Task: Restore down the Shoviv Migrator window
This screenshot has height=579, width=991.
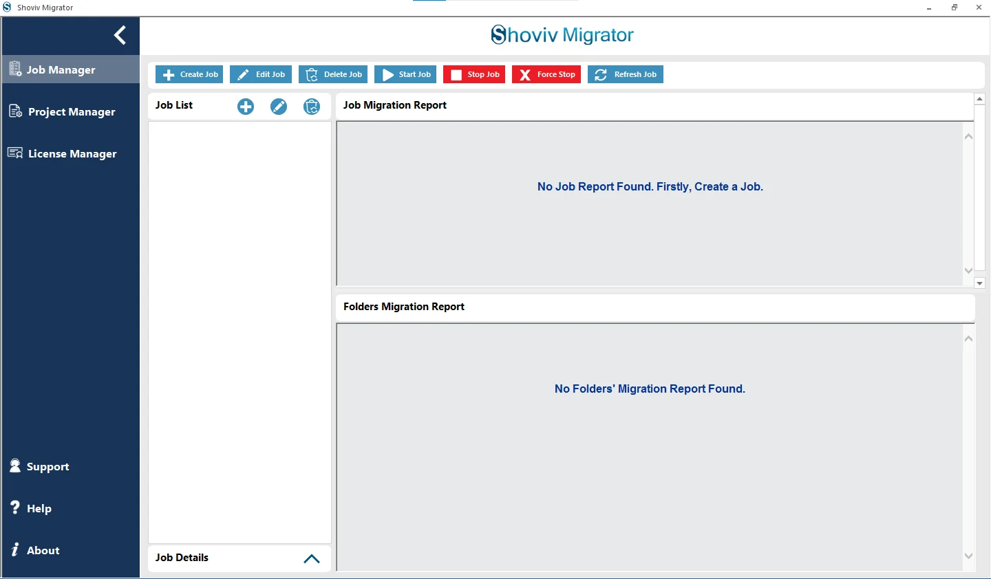Action: [x=955, y=8]
